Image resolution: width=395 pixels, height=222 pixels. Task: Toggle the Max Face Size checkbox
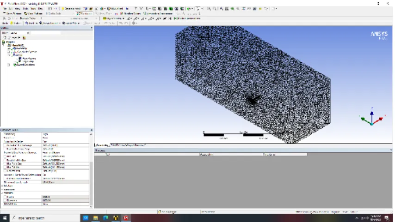[x=5, y=164]
